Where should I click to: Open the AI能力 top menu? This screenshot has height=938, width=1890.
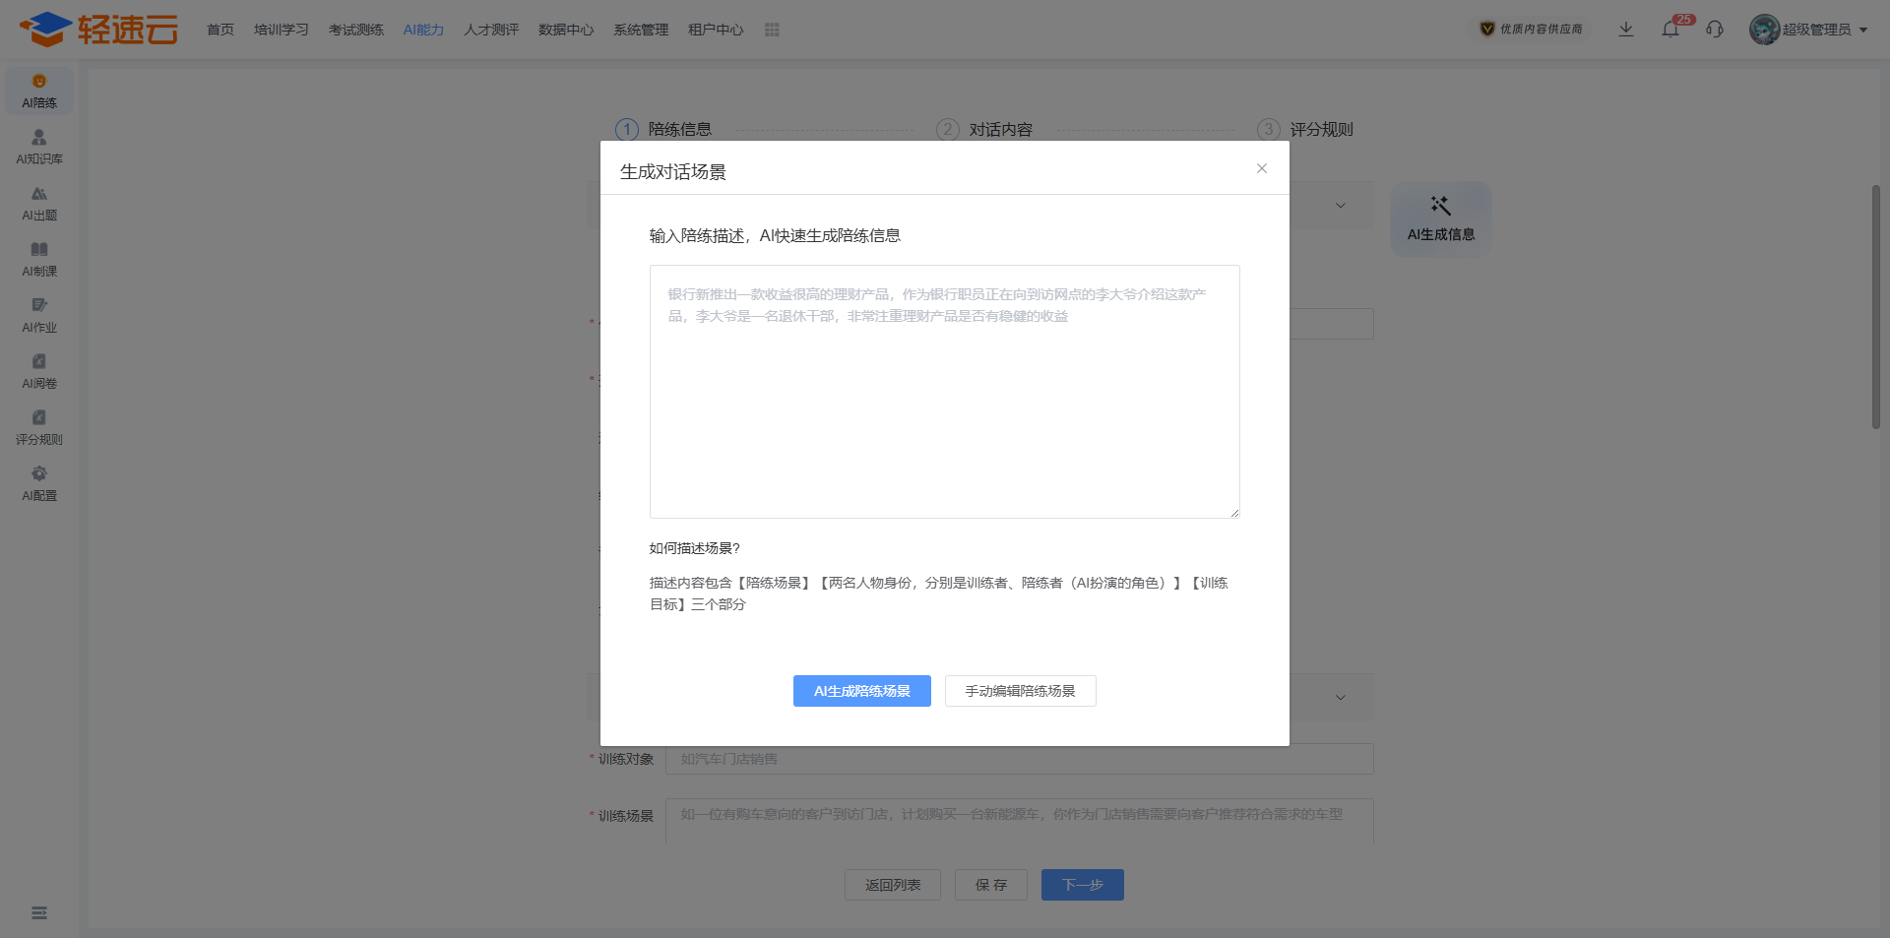click(x=423, y=30)
